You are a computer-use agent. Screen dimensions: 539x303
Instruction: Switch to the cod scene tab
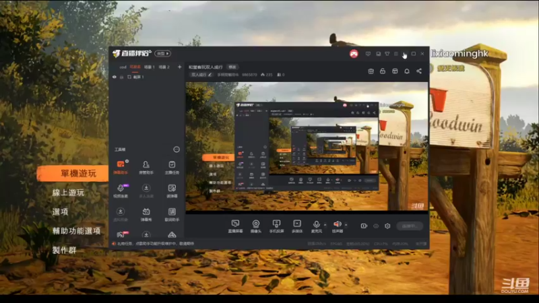123,67
